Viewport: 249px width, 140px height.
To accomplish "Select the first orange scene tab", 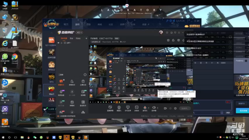I will pyautogui.click(x=64, y=38).
